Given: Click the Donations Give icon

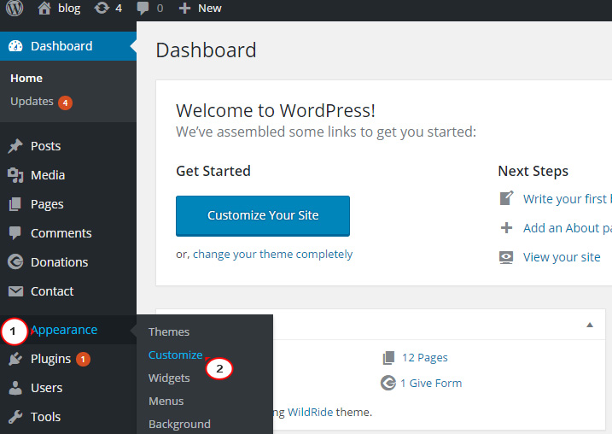Looking at the screenshot, I should [x=15, y=262].
